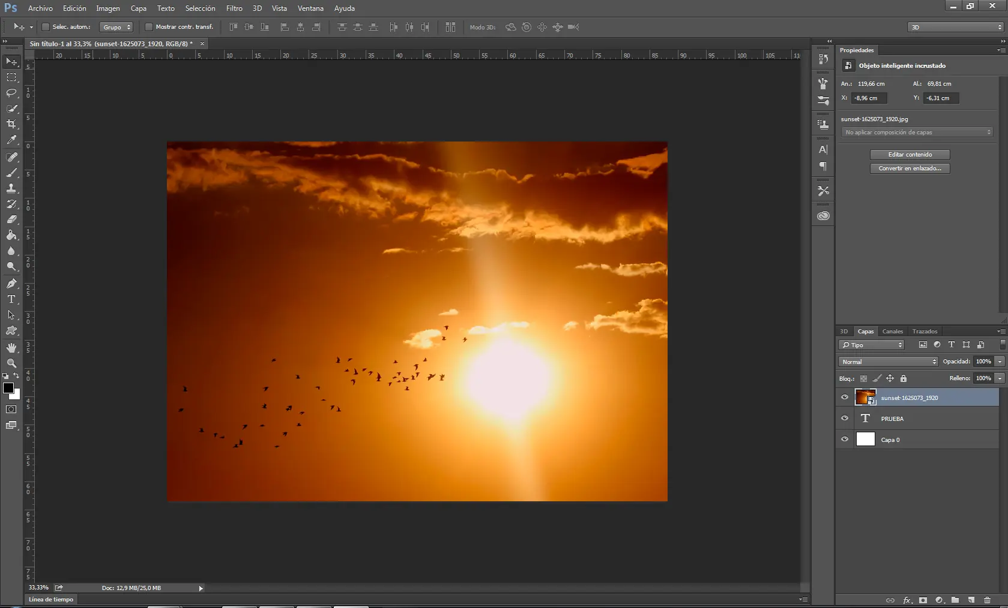This screenshot has width=1008, height=608.
Task: Open the Filtro menu
Action: tap(234, 8)
